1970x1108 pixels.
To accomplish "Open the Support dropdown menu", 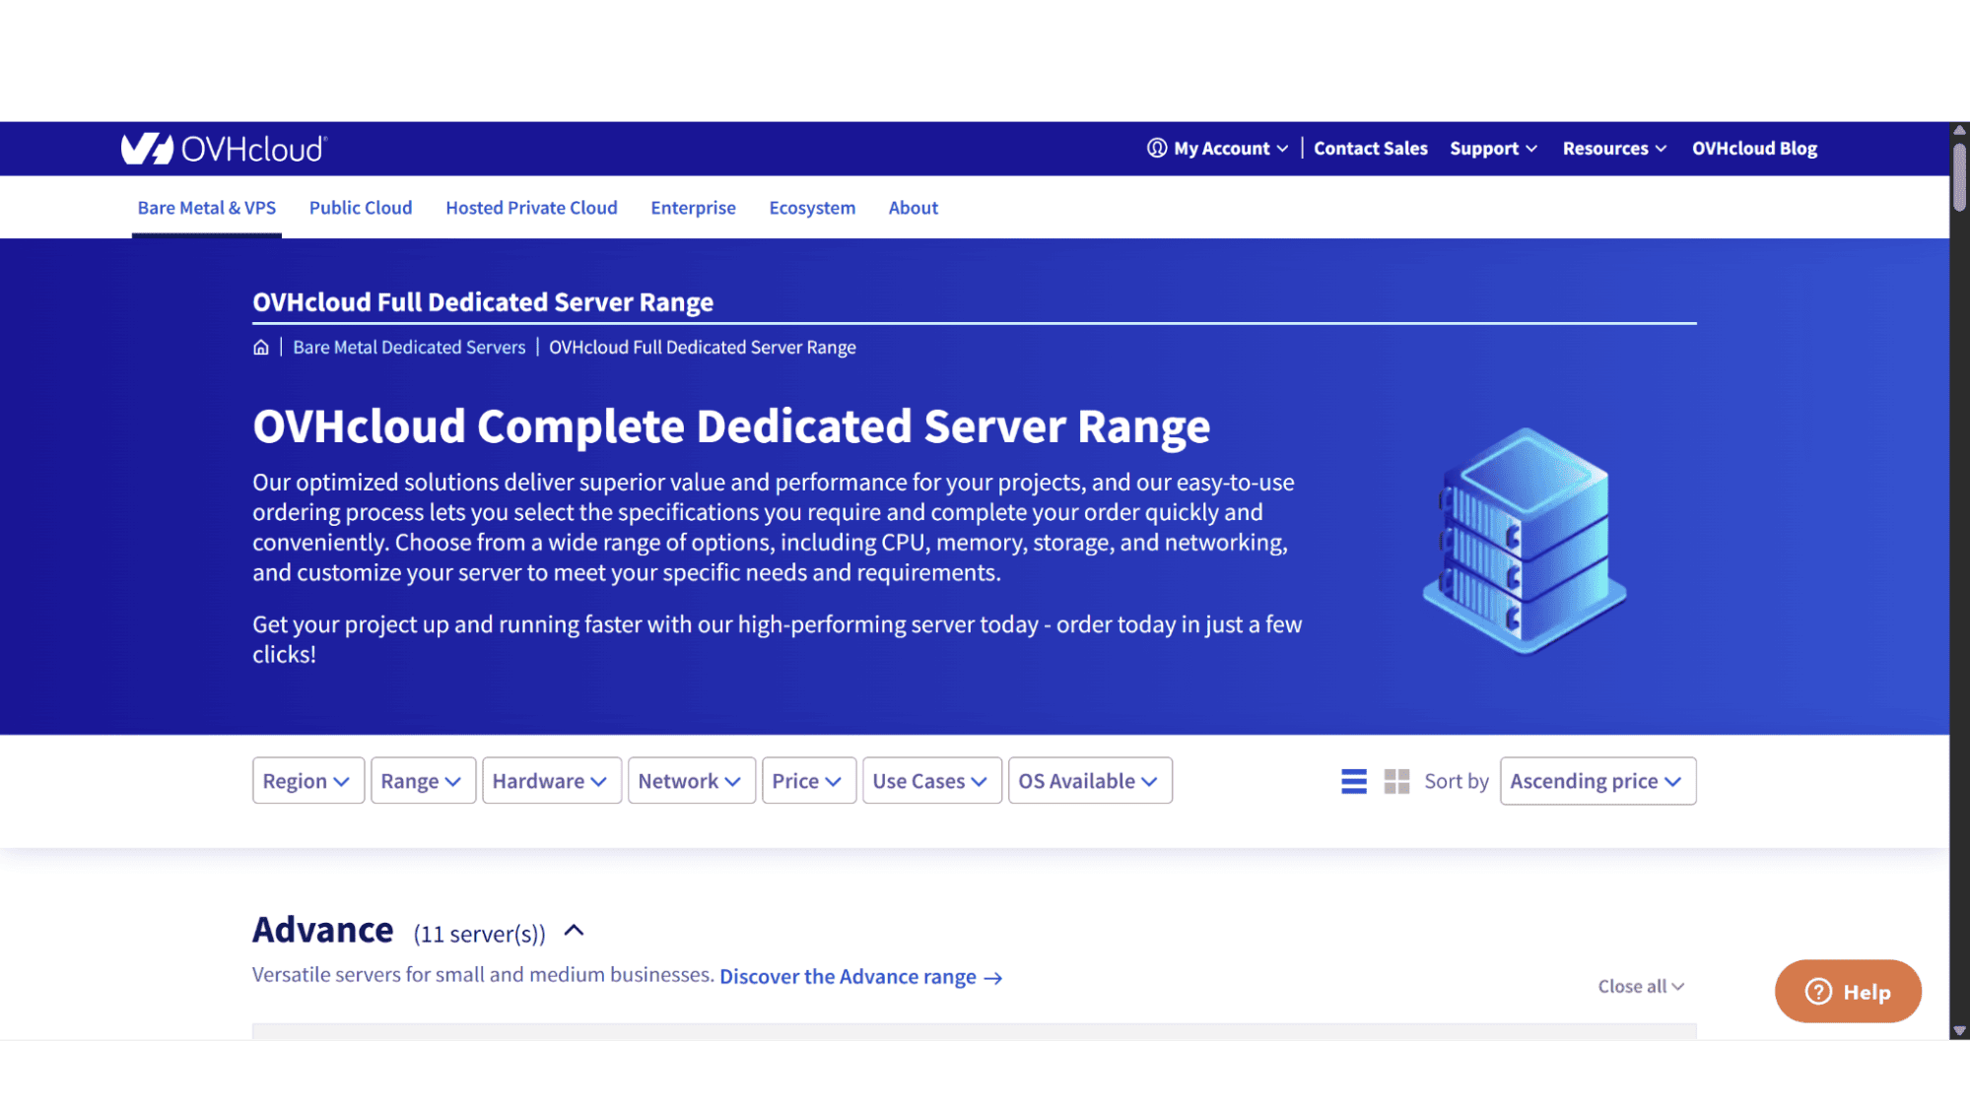I will tap(1493, 148).
